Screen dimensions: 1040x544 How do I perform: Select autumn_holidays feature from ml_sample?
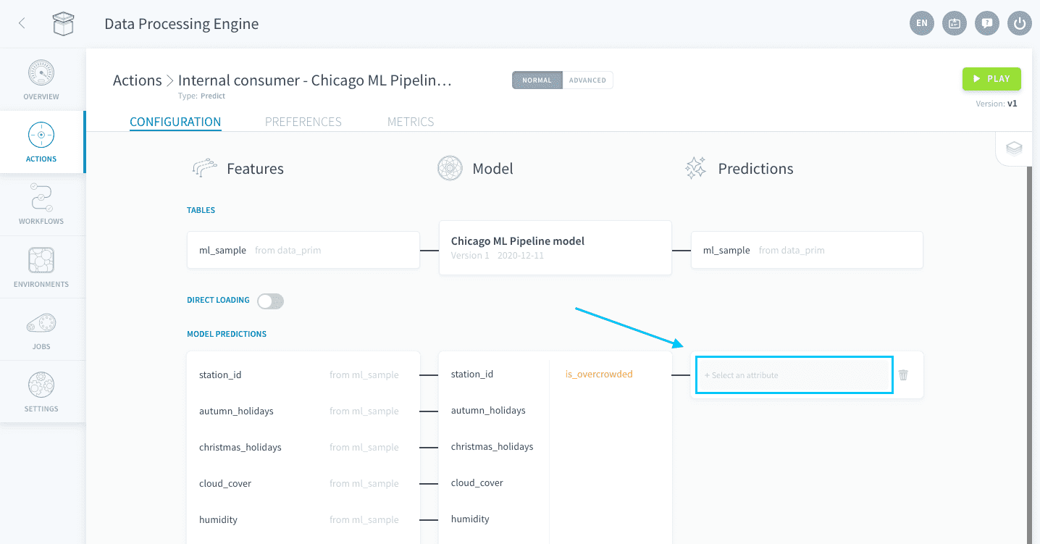coord(303,411)
